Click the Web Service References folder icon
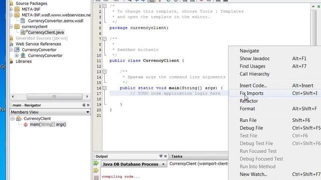 click(x=12, y=44)
